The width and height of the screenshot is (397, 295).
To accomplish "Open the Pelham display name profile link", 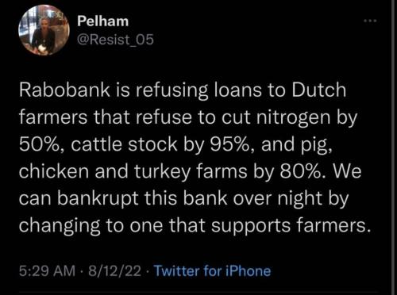I will (x=103, y=21).
